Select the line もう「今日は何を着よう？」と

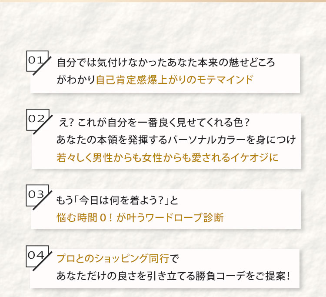pos(117,200)
